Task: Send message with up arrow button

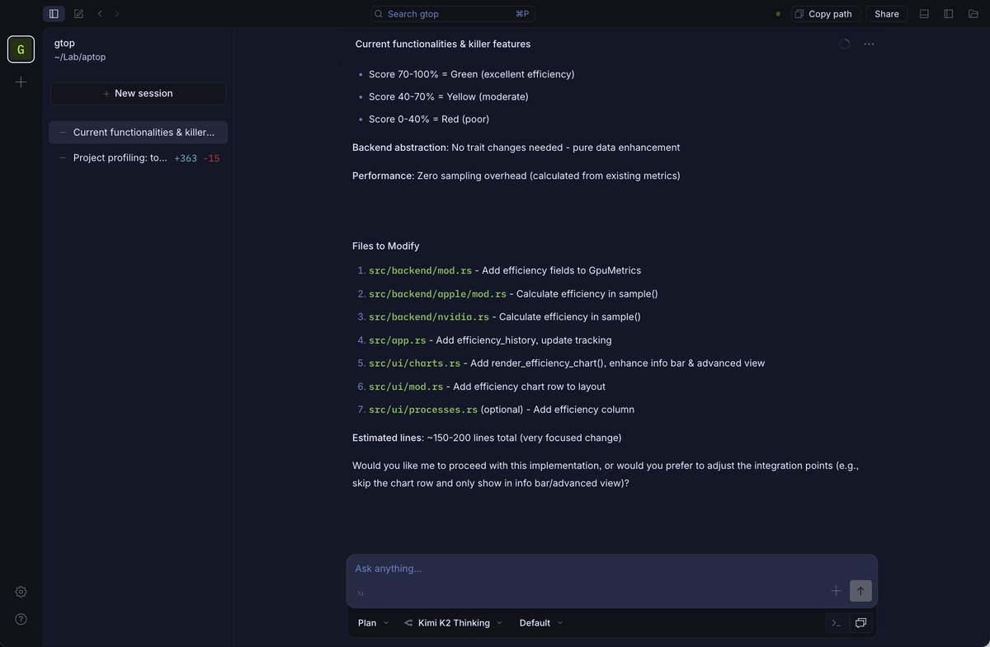Action: point(860,591)
